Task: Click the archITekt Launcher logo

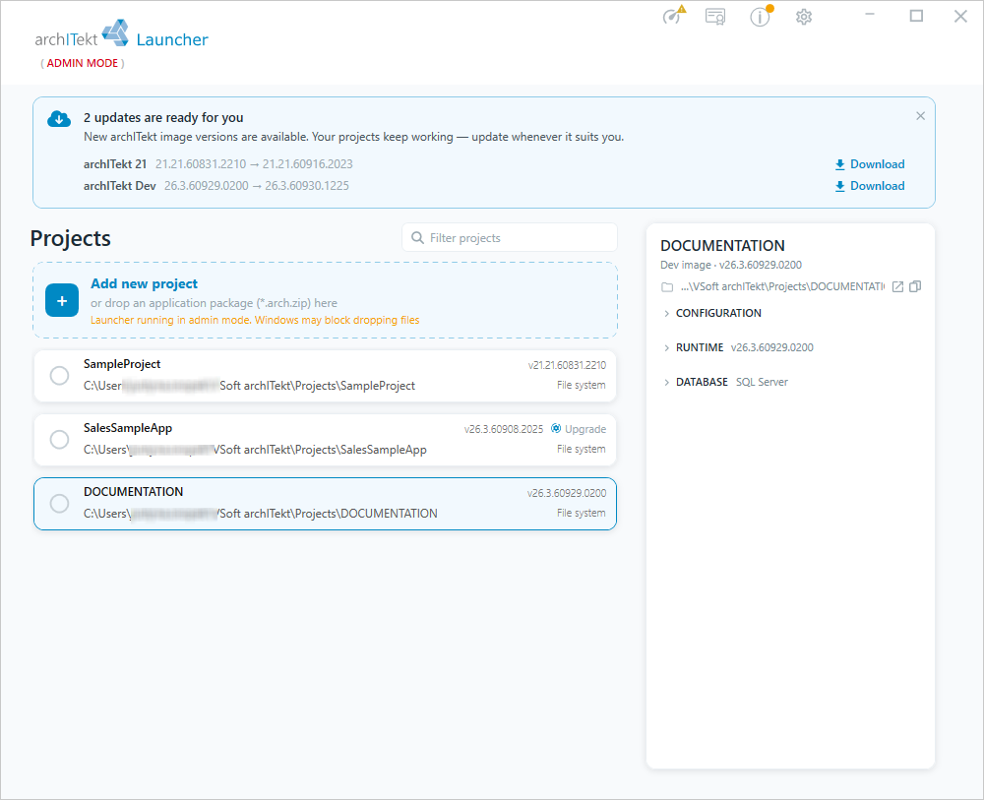Action: [x=122, y=35]
